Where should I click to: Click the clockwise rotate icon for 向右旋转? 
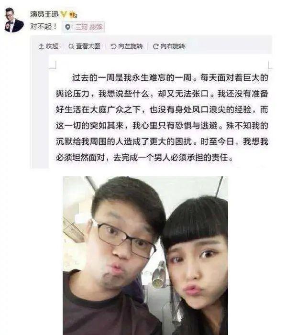[155, 46]
